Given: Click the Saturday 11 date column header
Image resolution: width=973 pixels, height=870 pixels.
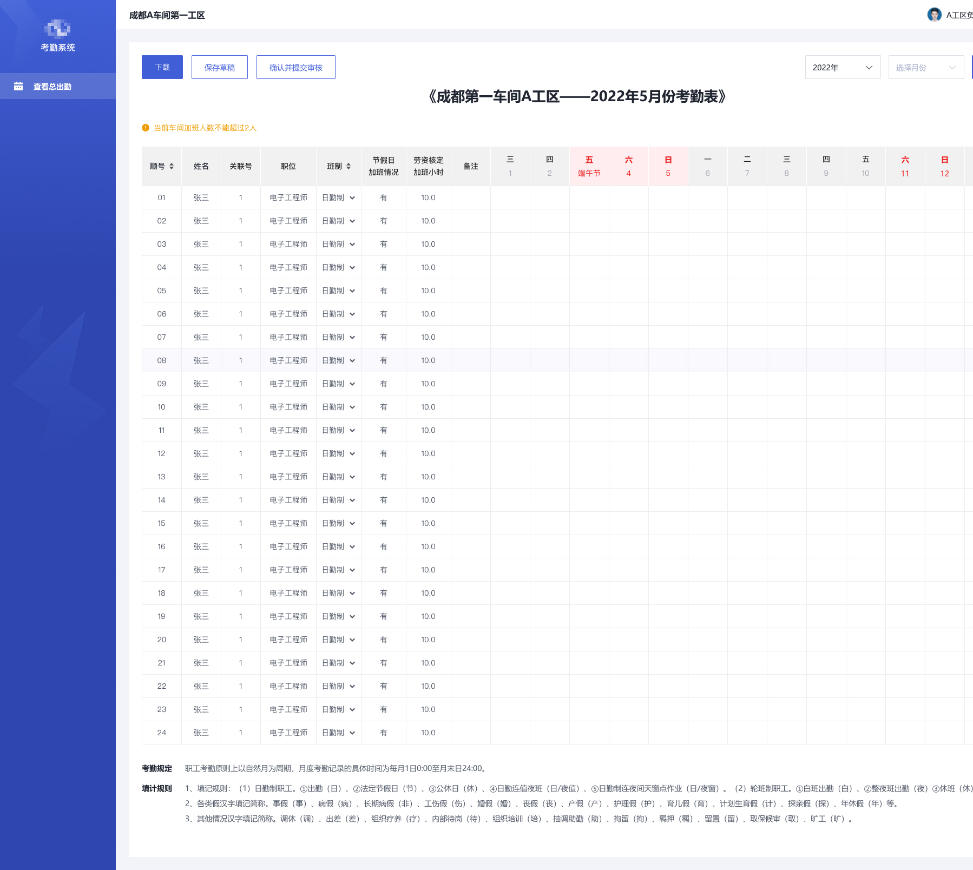Looking at the screenshot, I should click(x=905, y=166).
